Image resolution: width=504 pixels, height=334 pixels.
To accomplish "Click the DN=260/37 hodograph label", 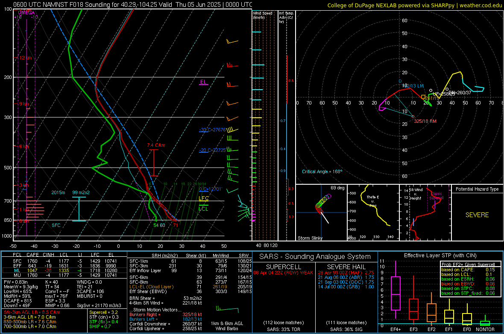I will [x=460, y=93].
